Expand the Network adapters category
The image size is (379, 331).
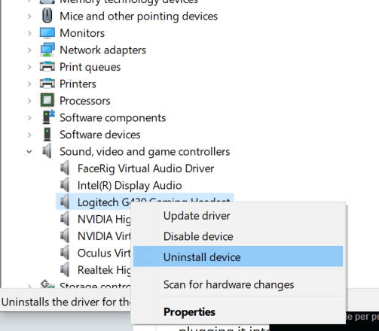point(29,50)
